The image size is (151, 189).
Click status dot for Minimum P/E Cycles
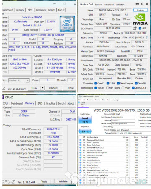point(81,150)
